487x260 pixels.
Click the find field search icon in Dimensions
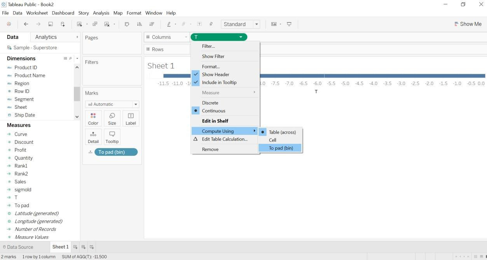tap(70, 58)
